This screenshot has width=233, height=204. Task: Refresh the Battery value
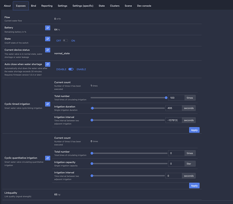(48, 28)
